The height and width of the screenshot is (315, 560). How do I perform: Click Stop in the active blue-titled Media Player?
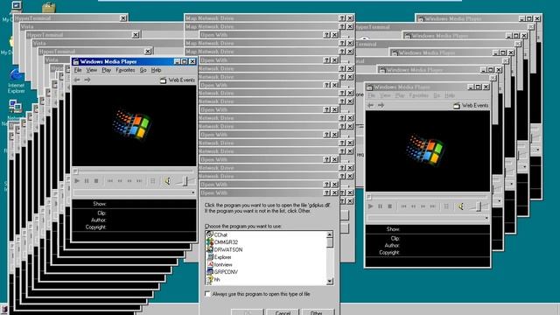[x=96, y=181]
